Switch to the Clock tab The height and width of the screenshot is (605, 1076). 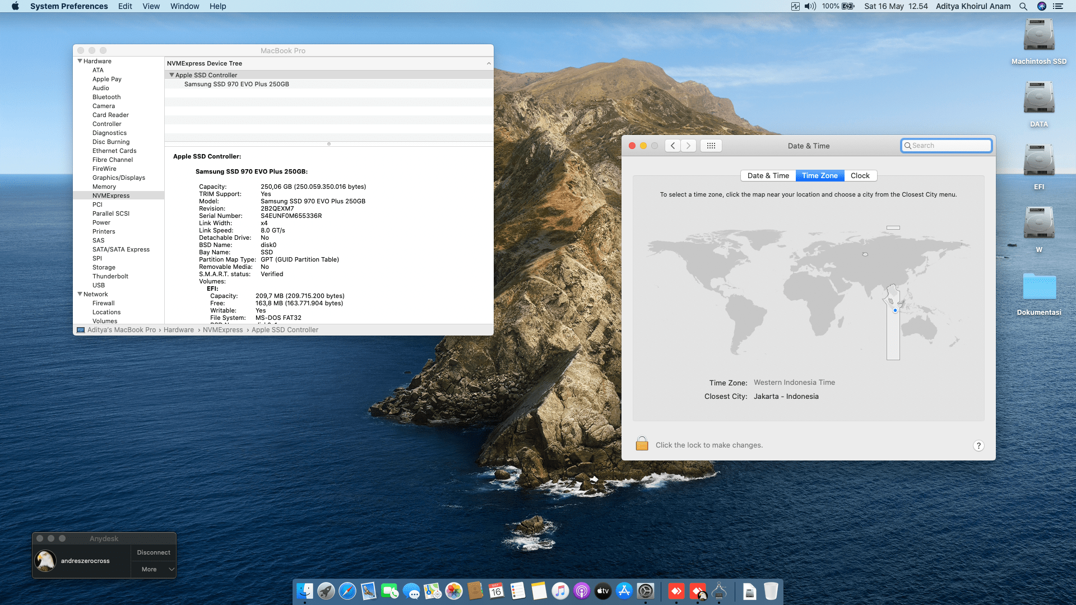(860, 175)
